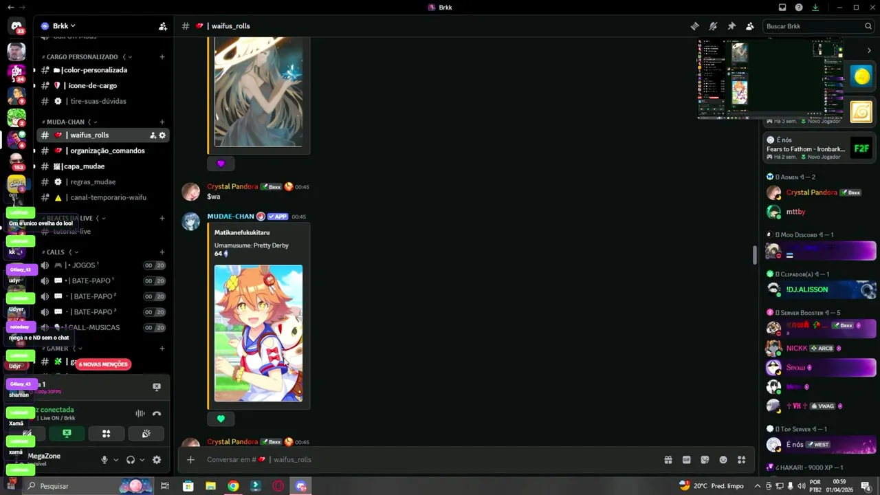Open Discord direct messages home icon
880x495 pixels.
[16, 26]
